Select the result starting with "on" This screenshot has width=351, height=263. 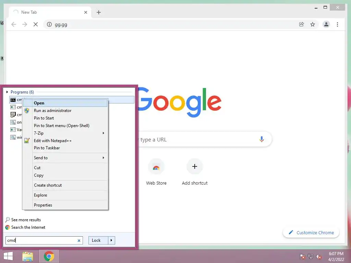pyautogui.click(x=16, y=122)
